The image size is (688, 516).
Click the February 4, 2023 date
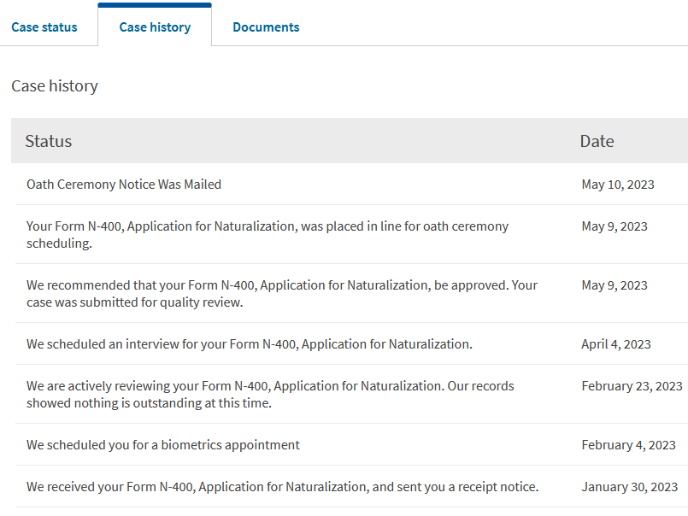628,445
